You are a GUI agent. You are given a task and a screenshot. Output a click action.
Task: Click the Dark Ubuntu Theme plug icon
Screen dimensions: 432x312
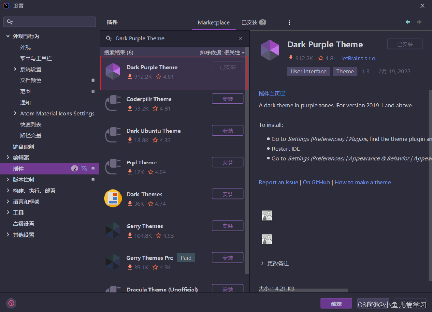pyautogui.click(x=113, y=135)
